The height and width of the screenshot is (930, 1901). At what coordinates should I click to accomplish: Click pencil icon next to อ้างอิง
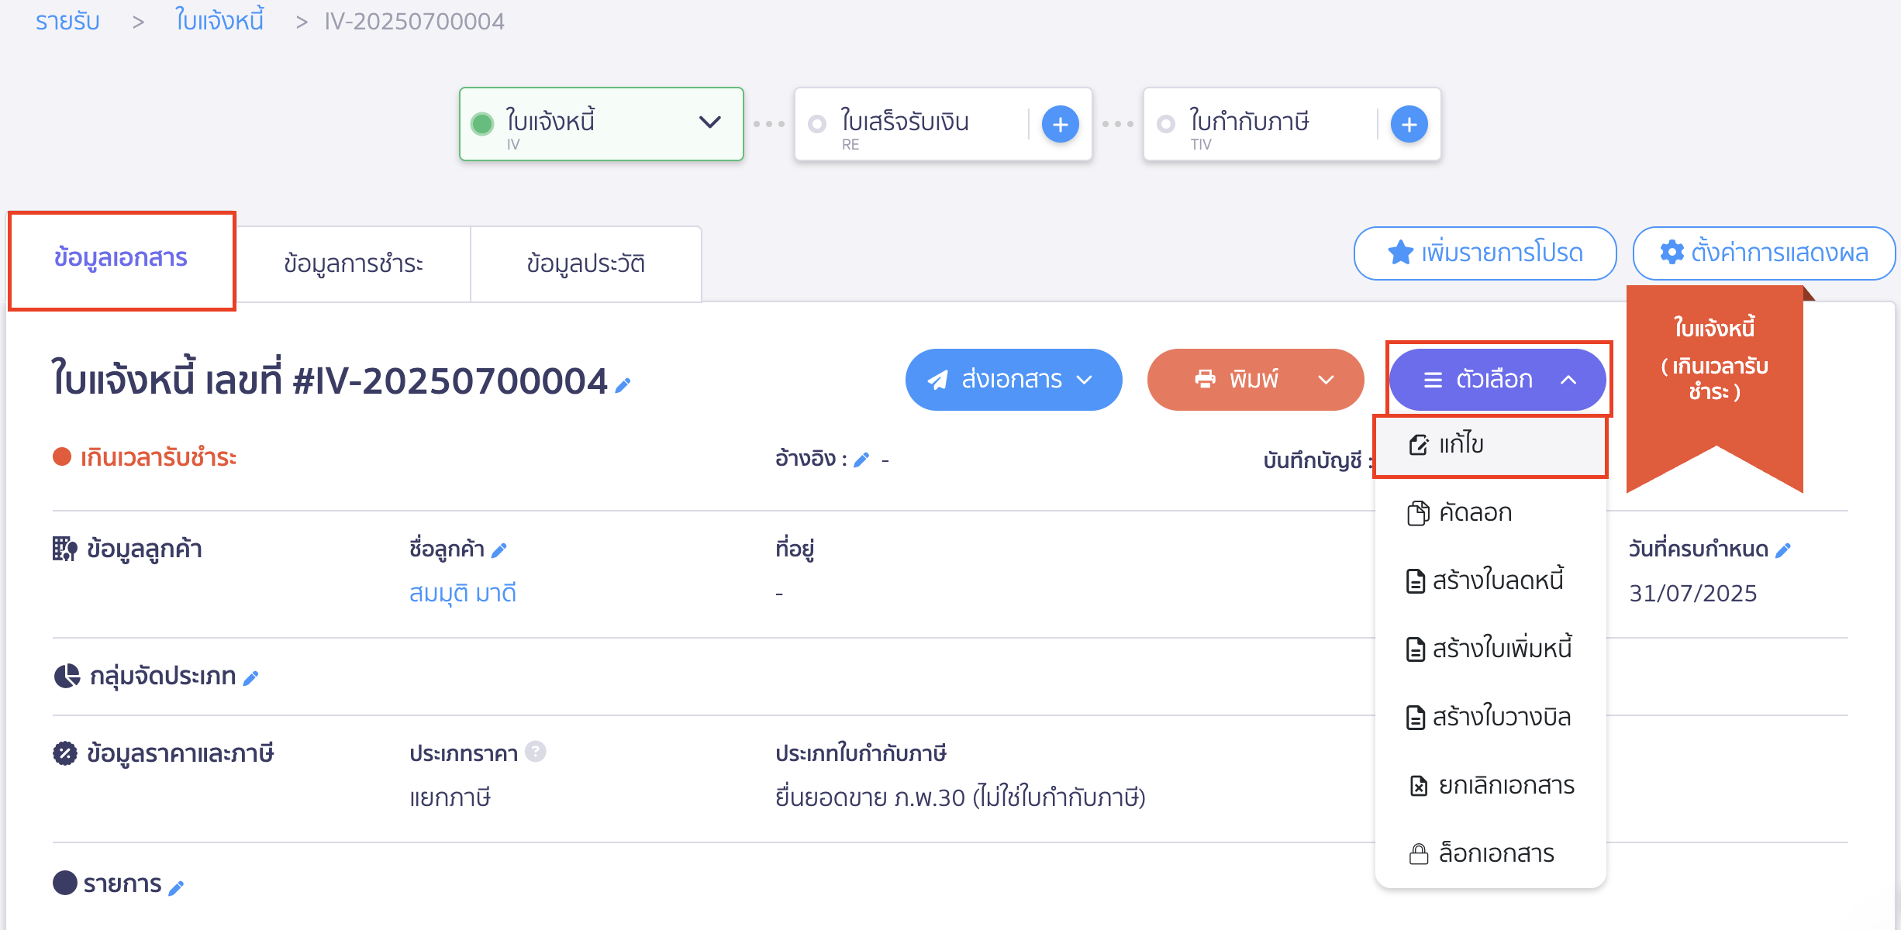pyautogui.click(x=861, y=460)
